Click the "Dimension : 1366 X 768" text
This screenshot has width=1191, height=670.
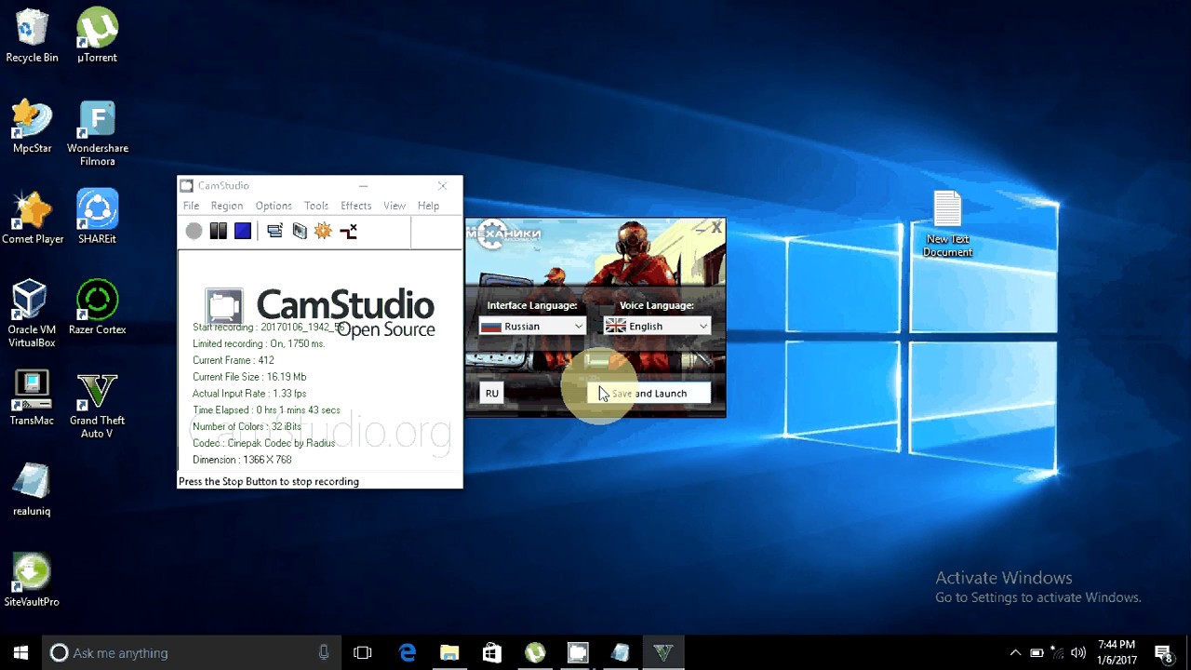pos(242,460)
